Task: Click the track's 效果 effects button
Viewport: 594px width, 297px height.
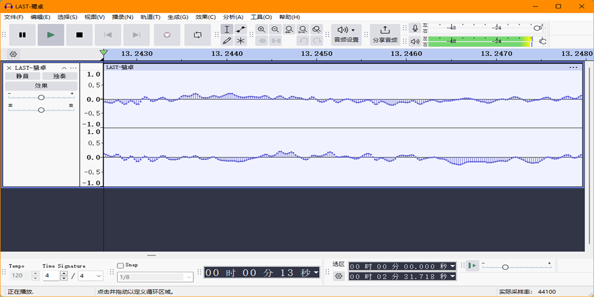Action: tap(41, 86)
